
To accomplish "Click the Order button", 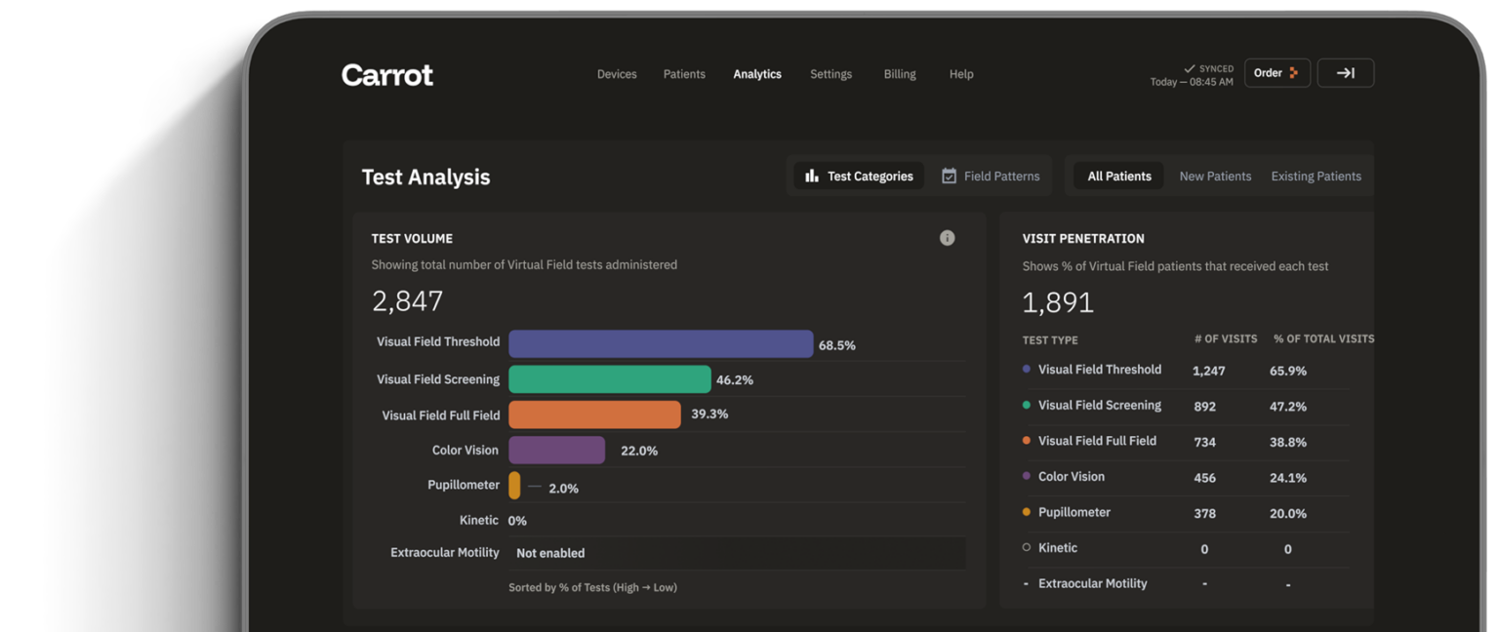I will (1276, 73).
